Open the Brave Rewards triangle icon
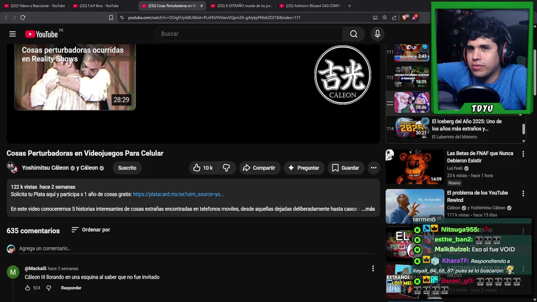 414,18
